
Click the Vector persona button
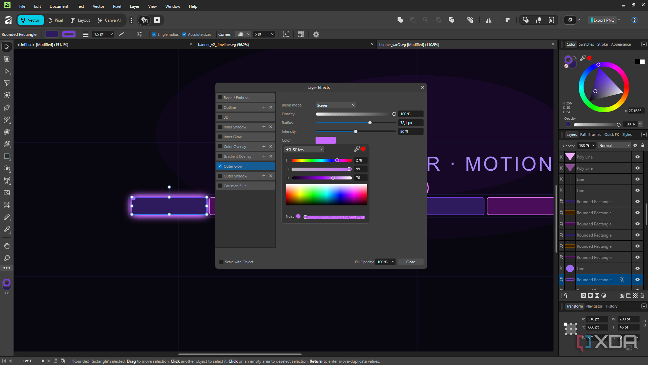(30, 20)
